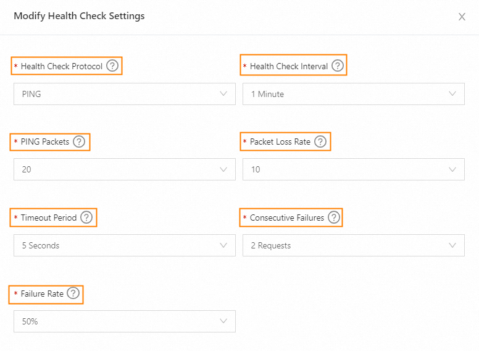Close the Modify Health Check Settings dialog
The height and width of the screenshot is (351, 479).
coord(462,17)
